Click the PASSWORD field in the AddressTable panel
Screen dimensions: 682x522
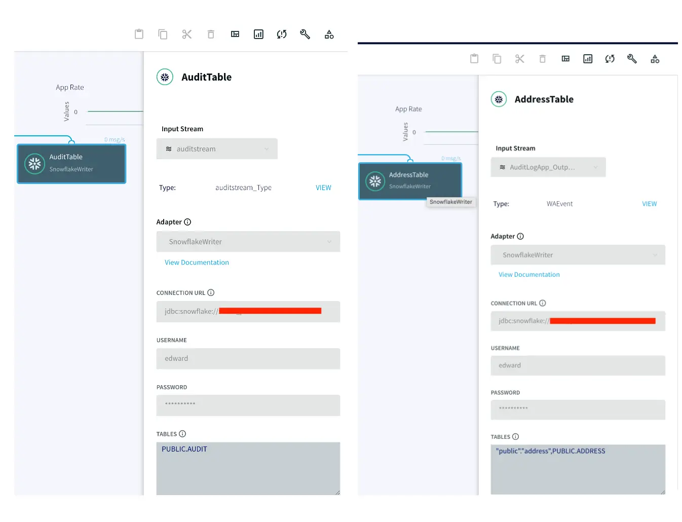tap(578, 409)
